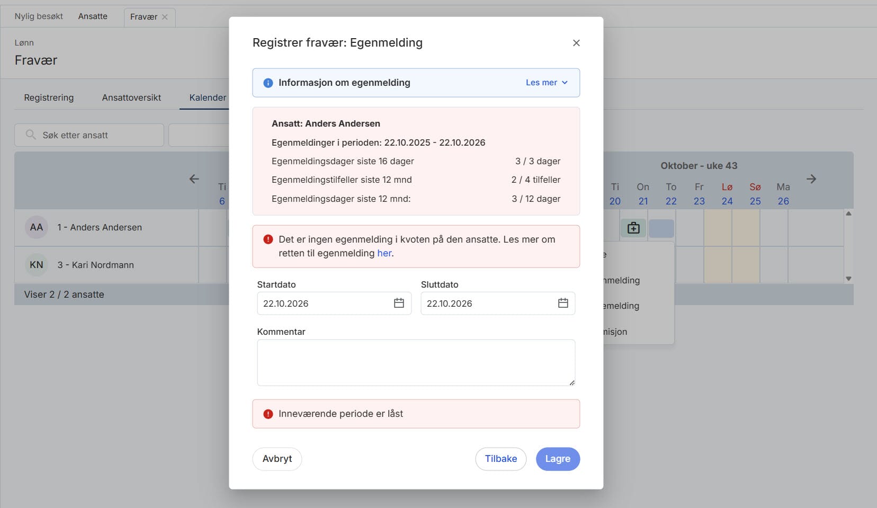Viewport: 877px width, 508px height.
Task: Click into the Sluttdato date field
Action: (498, 304)
